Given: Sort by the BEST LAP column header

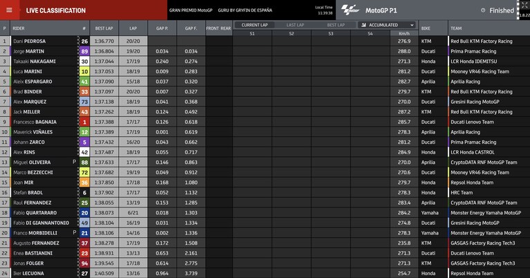Looking at the screenshot, I should click(x=104, y=28).
